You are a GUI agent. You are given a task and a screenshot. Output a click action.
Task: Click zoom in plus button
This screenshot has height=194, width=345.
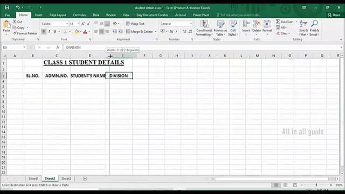pos(331,185)
